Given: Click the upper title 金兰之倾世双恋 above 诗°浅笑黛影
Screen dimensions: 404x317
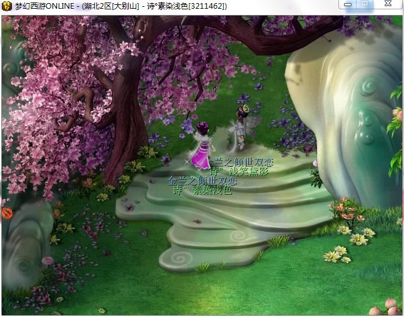Looking at the screenshot, I should [x=241, y=162].
